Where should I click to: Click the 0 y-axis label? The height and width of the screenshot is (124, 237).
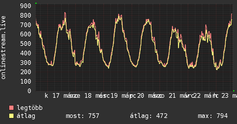tap(29, 91)
